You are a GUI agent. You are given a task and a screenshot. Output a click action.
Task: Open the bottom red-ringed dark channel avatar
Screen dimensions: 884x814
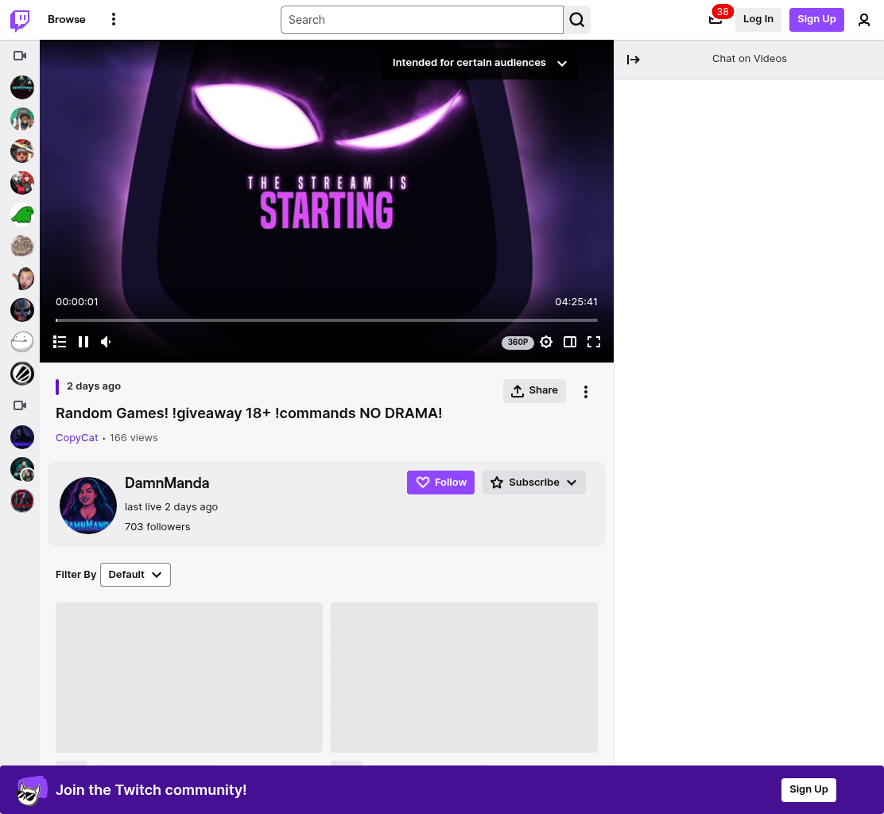pyautogui.click(x=22, y=501)
